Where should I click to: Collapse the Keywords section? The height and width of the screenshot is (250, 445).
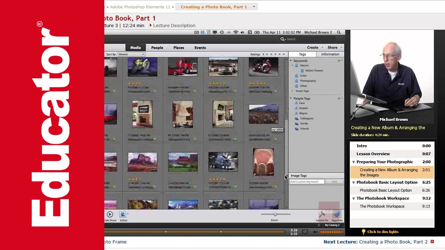[x=291, y=61]
